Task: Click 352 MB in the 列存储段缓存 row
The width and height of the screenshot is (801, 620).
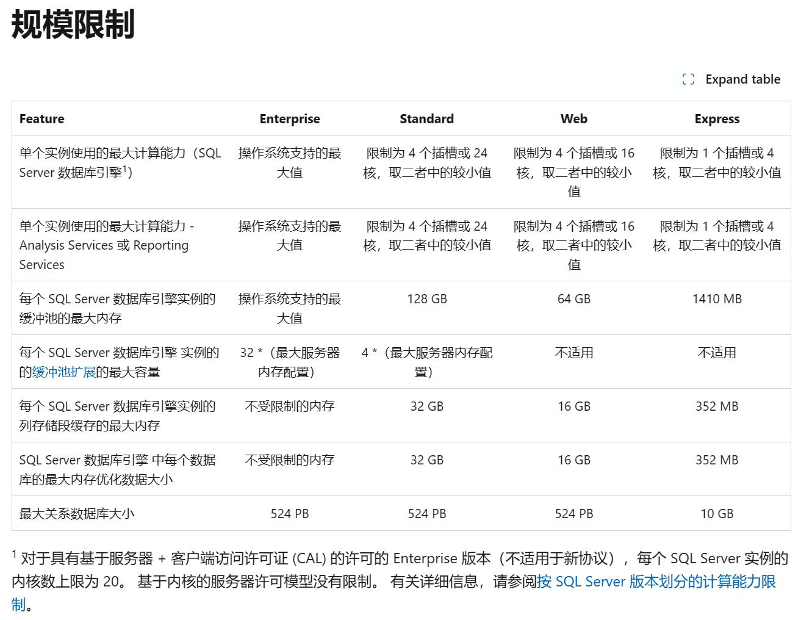Action: (x=717, y=406)
